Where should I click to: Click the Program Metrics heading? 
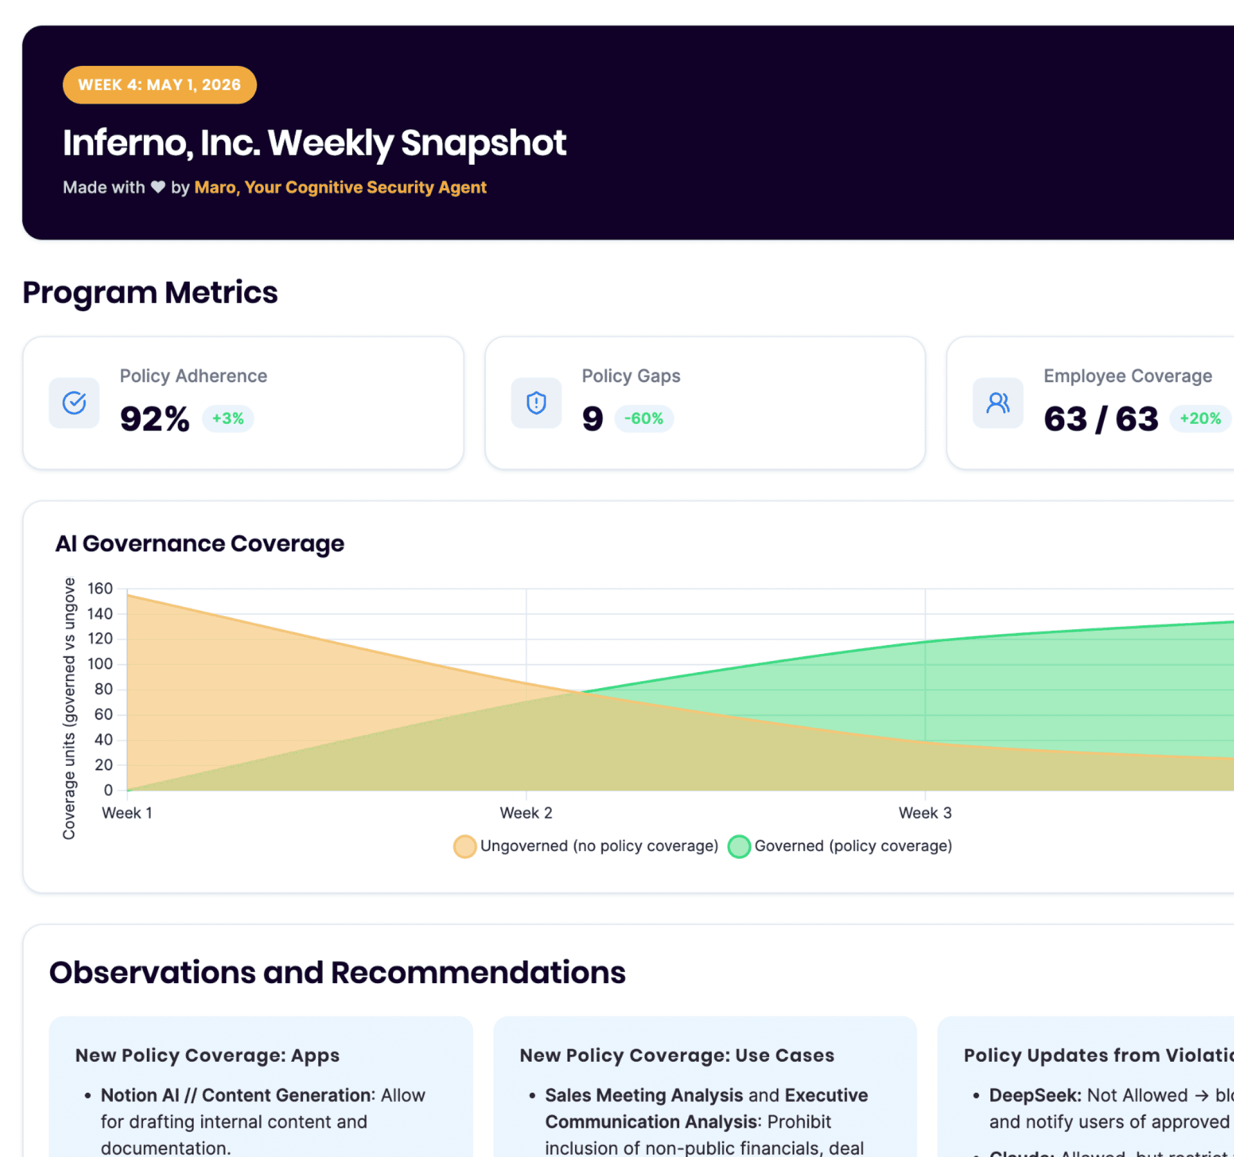click(x=150, y=292)
